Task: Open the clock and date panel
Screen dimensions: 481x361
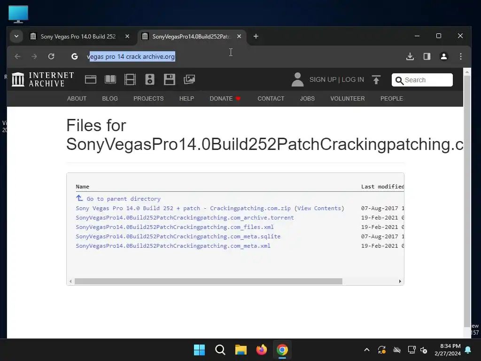Action: pyautogui.click(x=448, y=350)
